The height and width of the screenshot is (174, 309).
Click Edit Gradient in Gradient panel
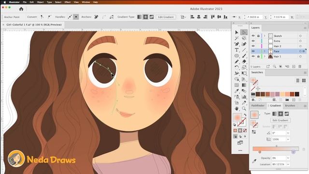pyautogui.click(x=280, y=120)
